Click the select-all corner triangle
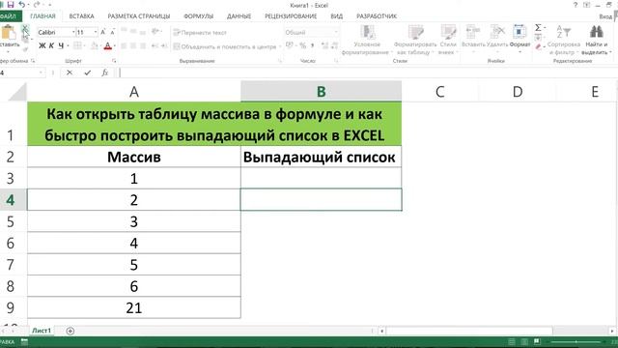Viewport: 618px width, 348px height. tap(17, 92)
